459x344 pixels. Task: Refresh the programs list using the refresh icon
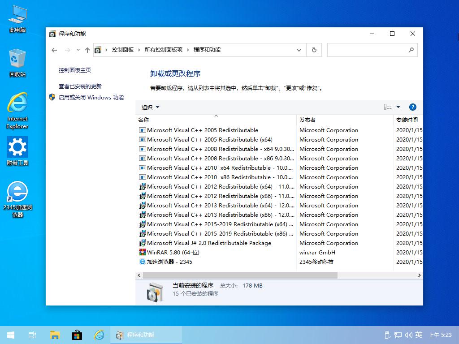(x=314, y=50)
